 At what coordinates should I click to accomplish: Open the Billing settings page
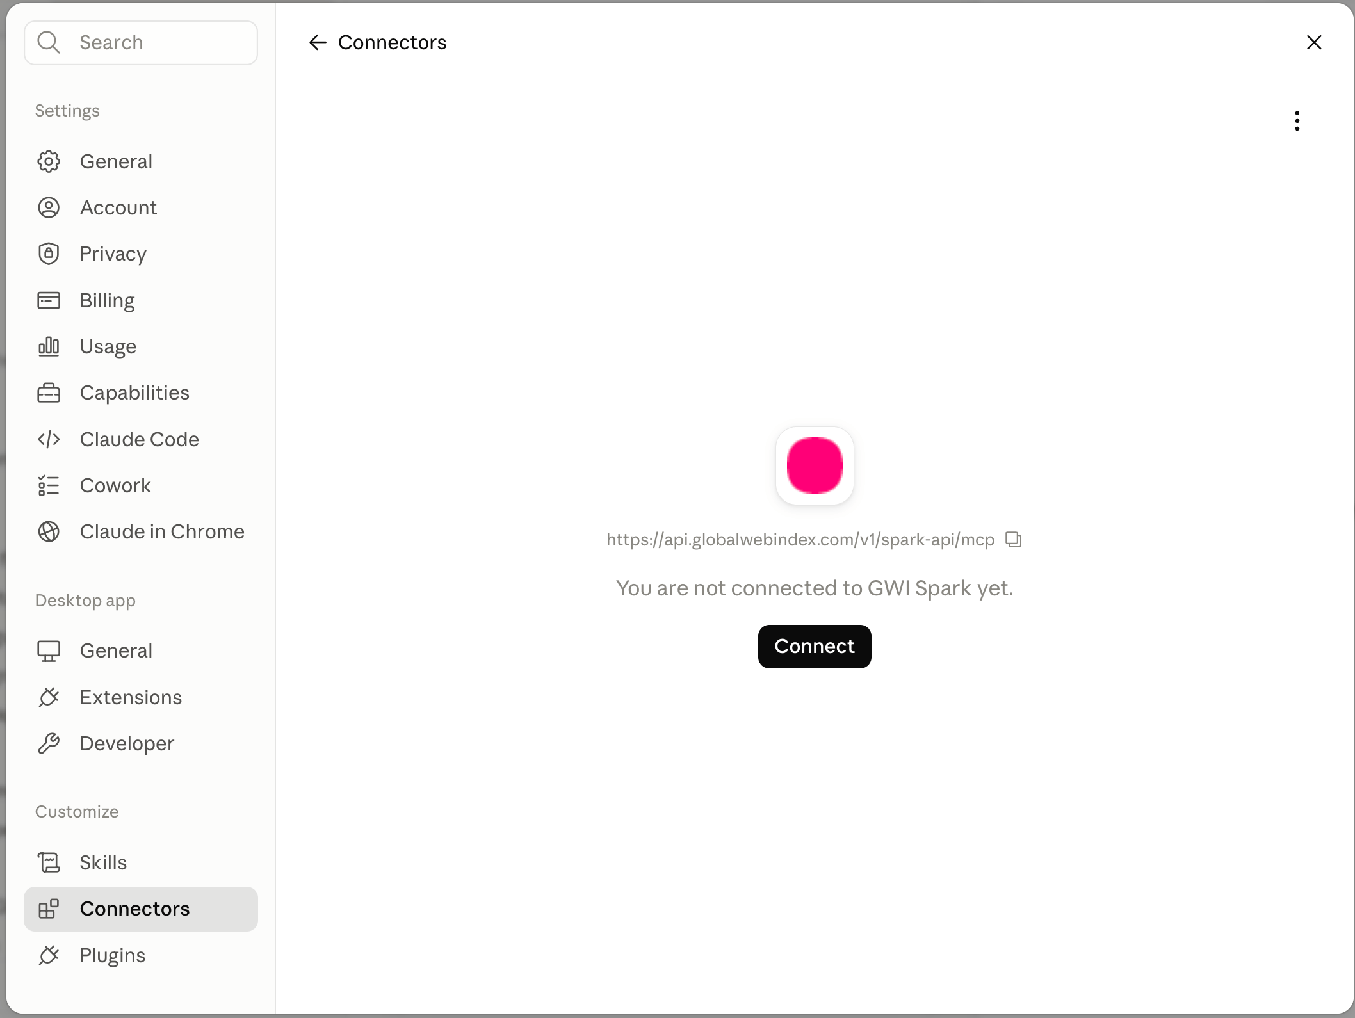pos(141,300)
